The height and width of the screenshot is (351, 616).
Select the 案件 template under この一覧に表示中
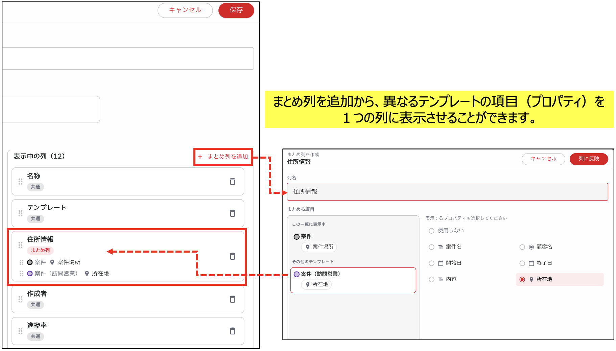[303, 237]
